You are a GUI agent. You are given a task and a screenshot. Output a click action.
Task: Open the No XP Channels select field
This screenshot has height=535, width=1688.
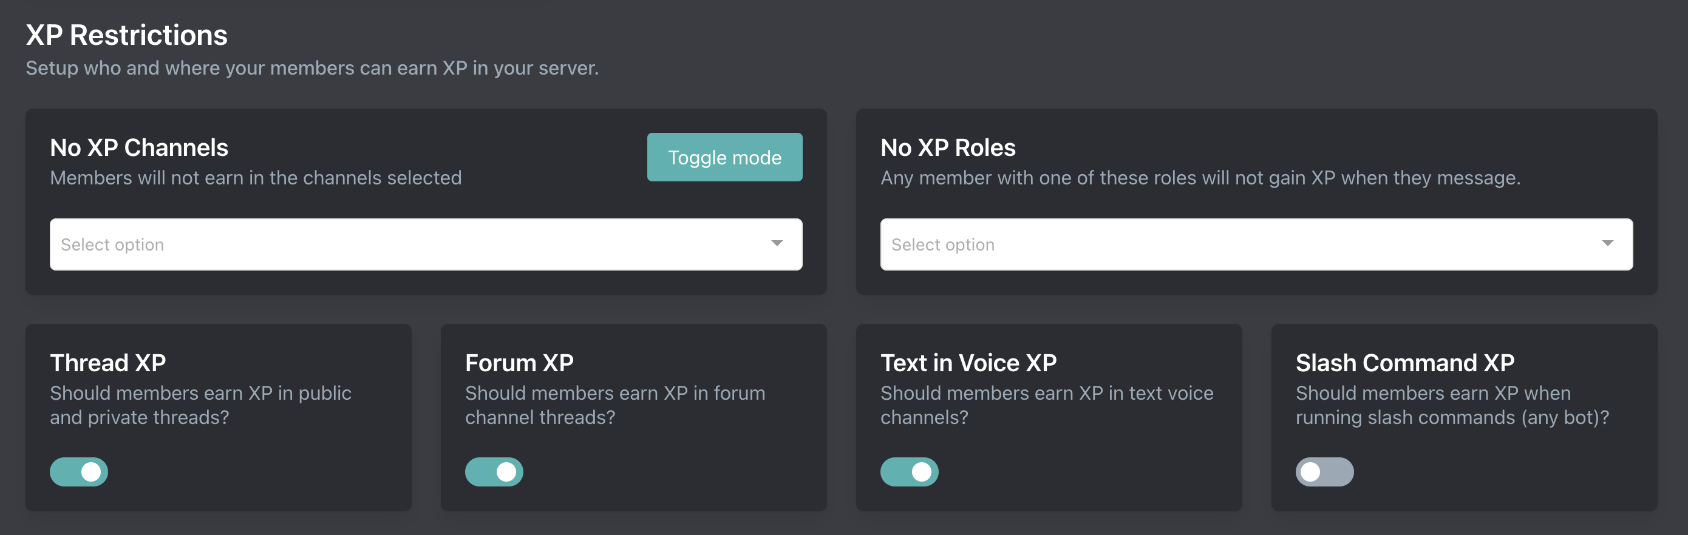[406, 244]
